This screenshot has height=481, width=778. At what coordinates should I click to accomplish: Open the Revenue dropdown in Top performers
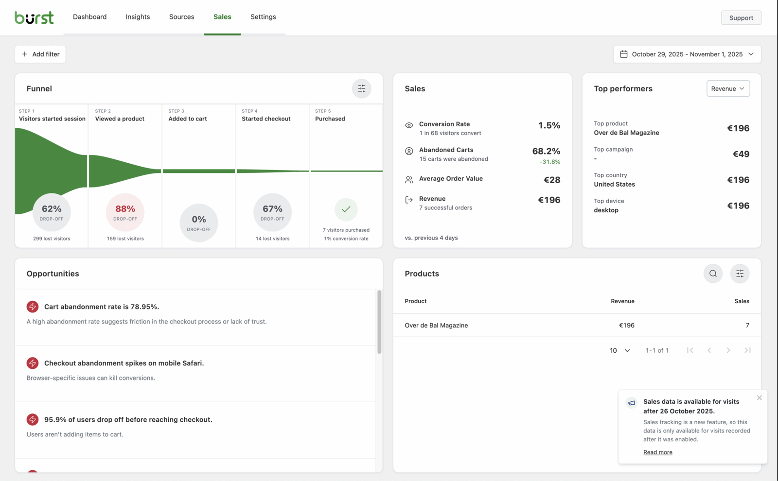click(x=728, y=88)
